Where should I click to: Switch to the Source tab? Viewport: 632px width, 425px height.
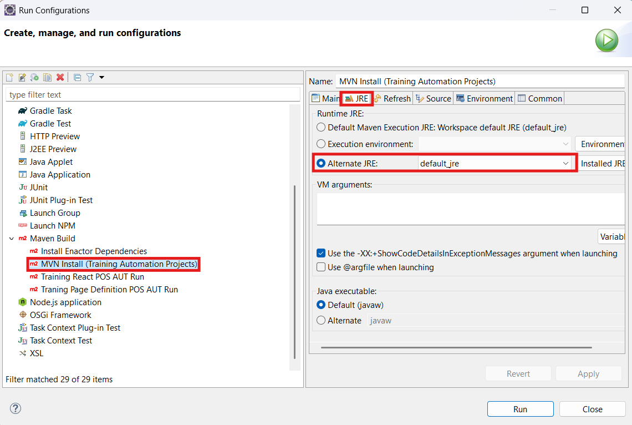[x=434, y=98]
